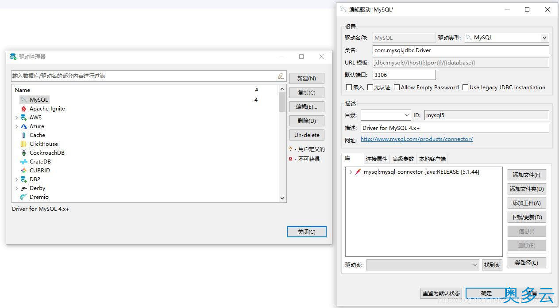Click the Edit Driver window title icon
559x308 pixels.
click(343, 9)
